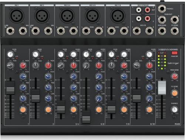Image resolution: width=185 pixels, height=140 pixels.
Task: Click the channel 5/6 BAL balance knob
Action: point(86,65)
